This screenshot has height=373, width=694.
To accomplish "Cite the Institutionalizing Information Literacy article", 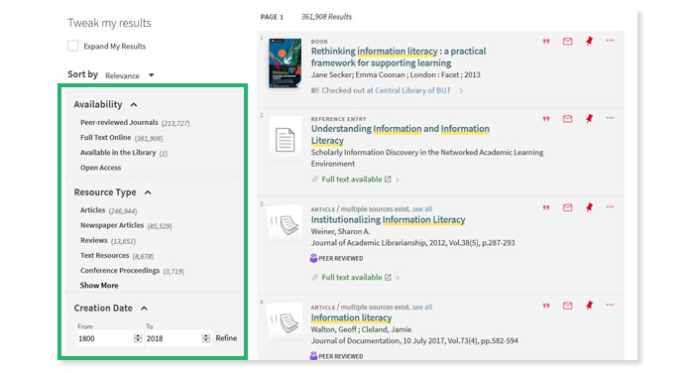I will 546,207.
